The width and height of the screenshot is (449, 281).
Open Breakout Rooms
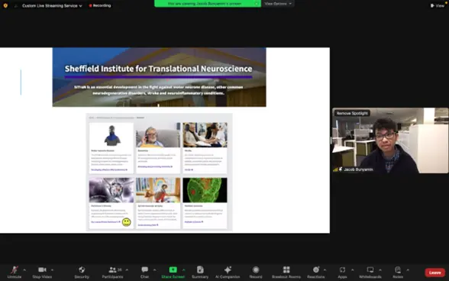click(x=286, y=272)
